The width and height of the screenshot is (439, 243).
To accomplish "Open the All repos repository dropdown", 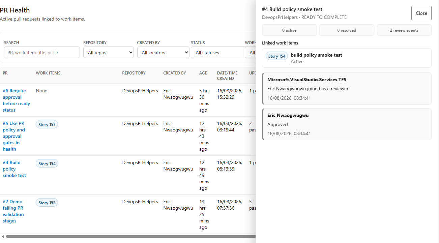I will pos(109,53).
